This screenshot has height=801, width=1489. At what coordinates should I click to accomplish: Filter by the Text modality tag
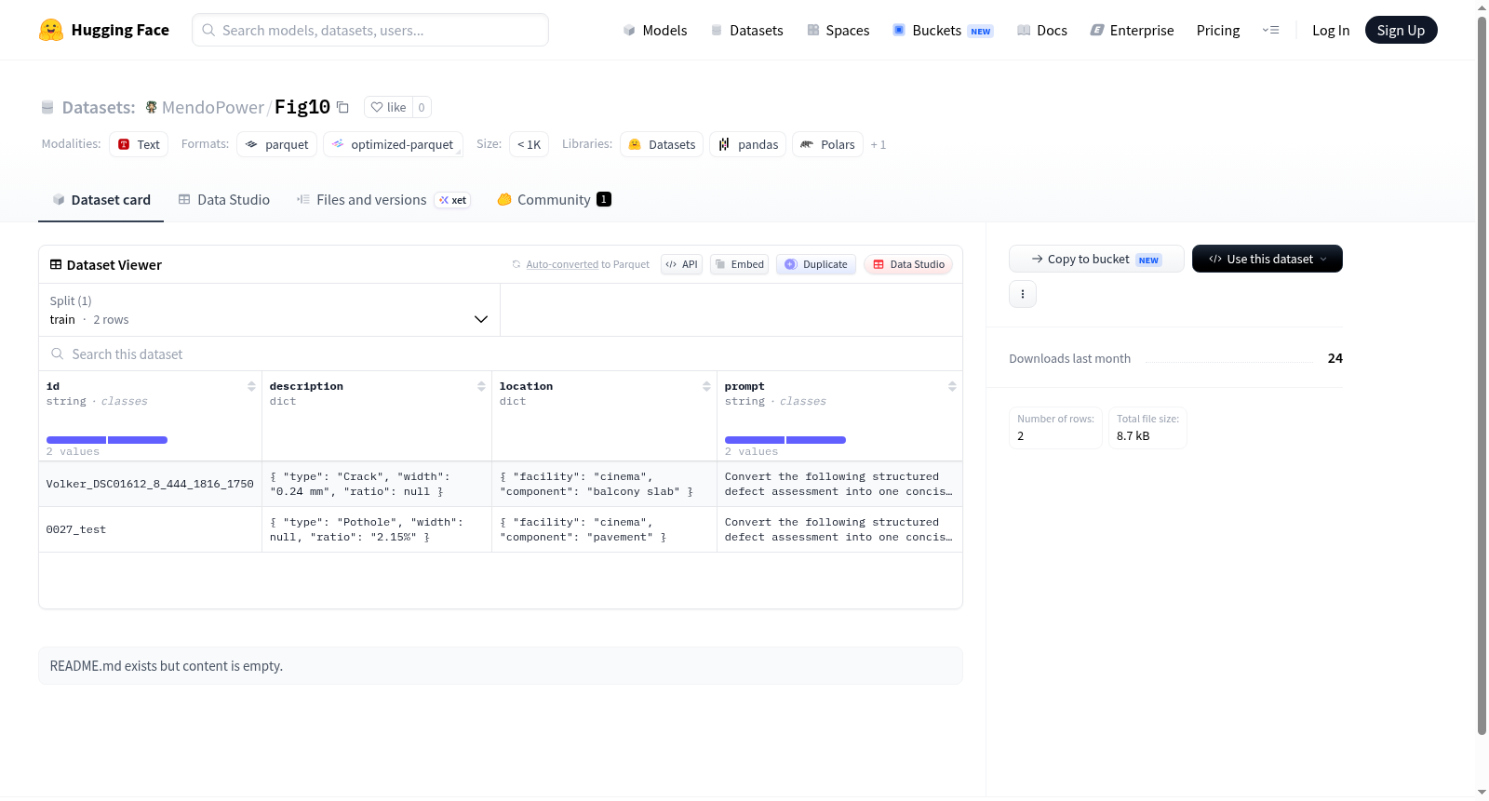pyautogui.click(x=139, y=144)
